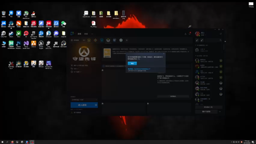Viewport: 256px width, 144px height.
Task: Launch the Unreal Engine shortcut
Action: coord(41,45)
